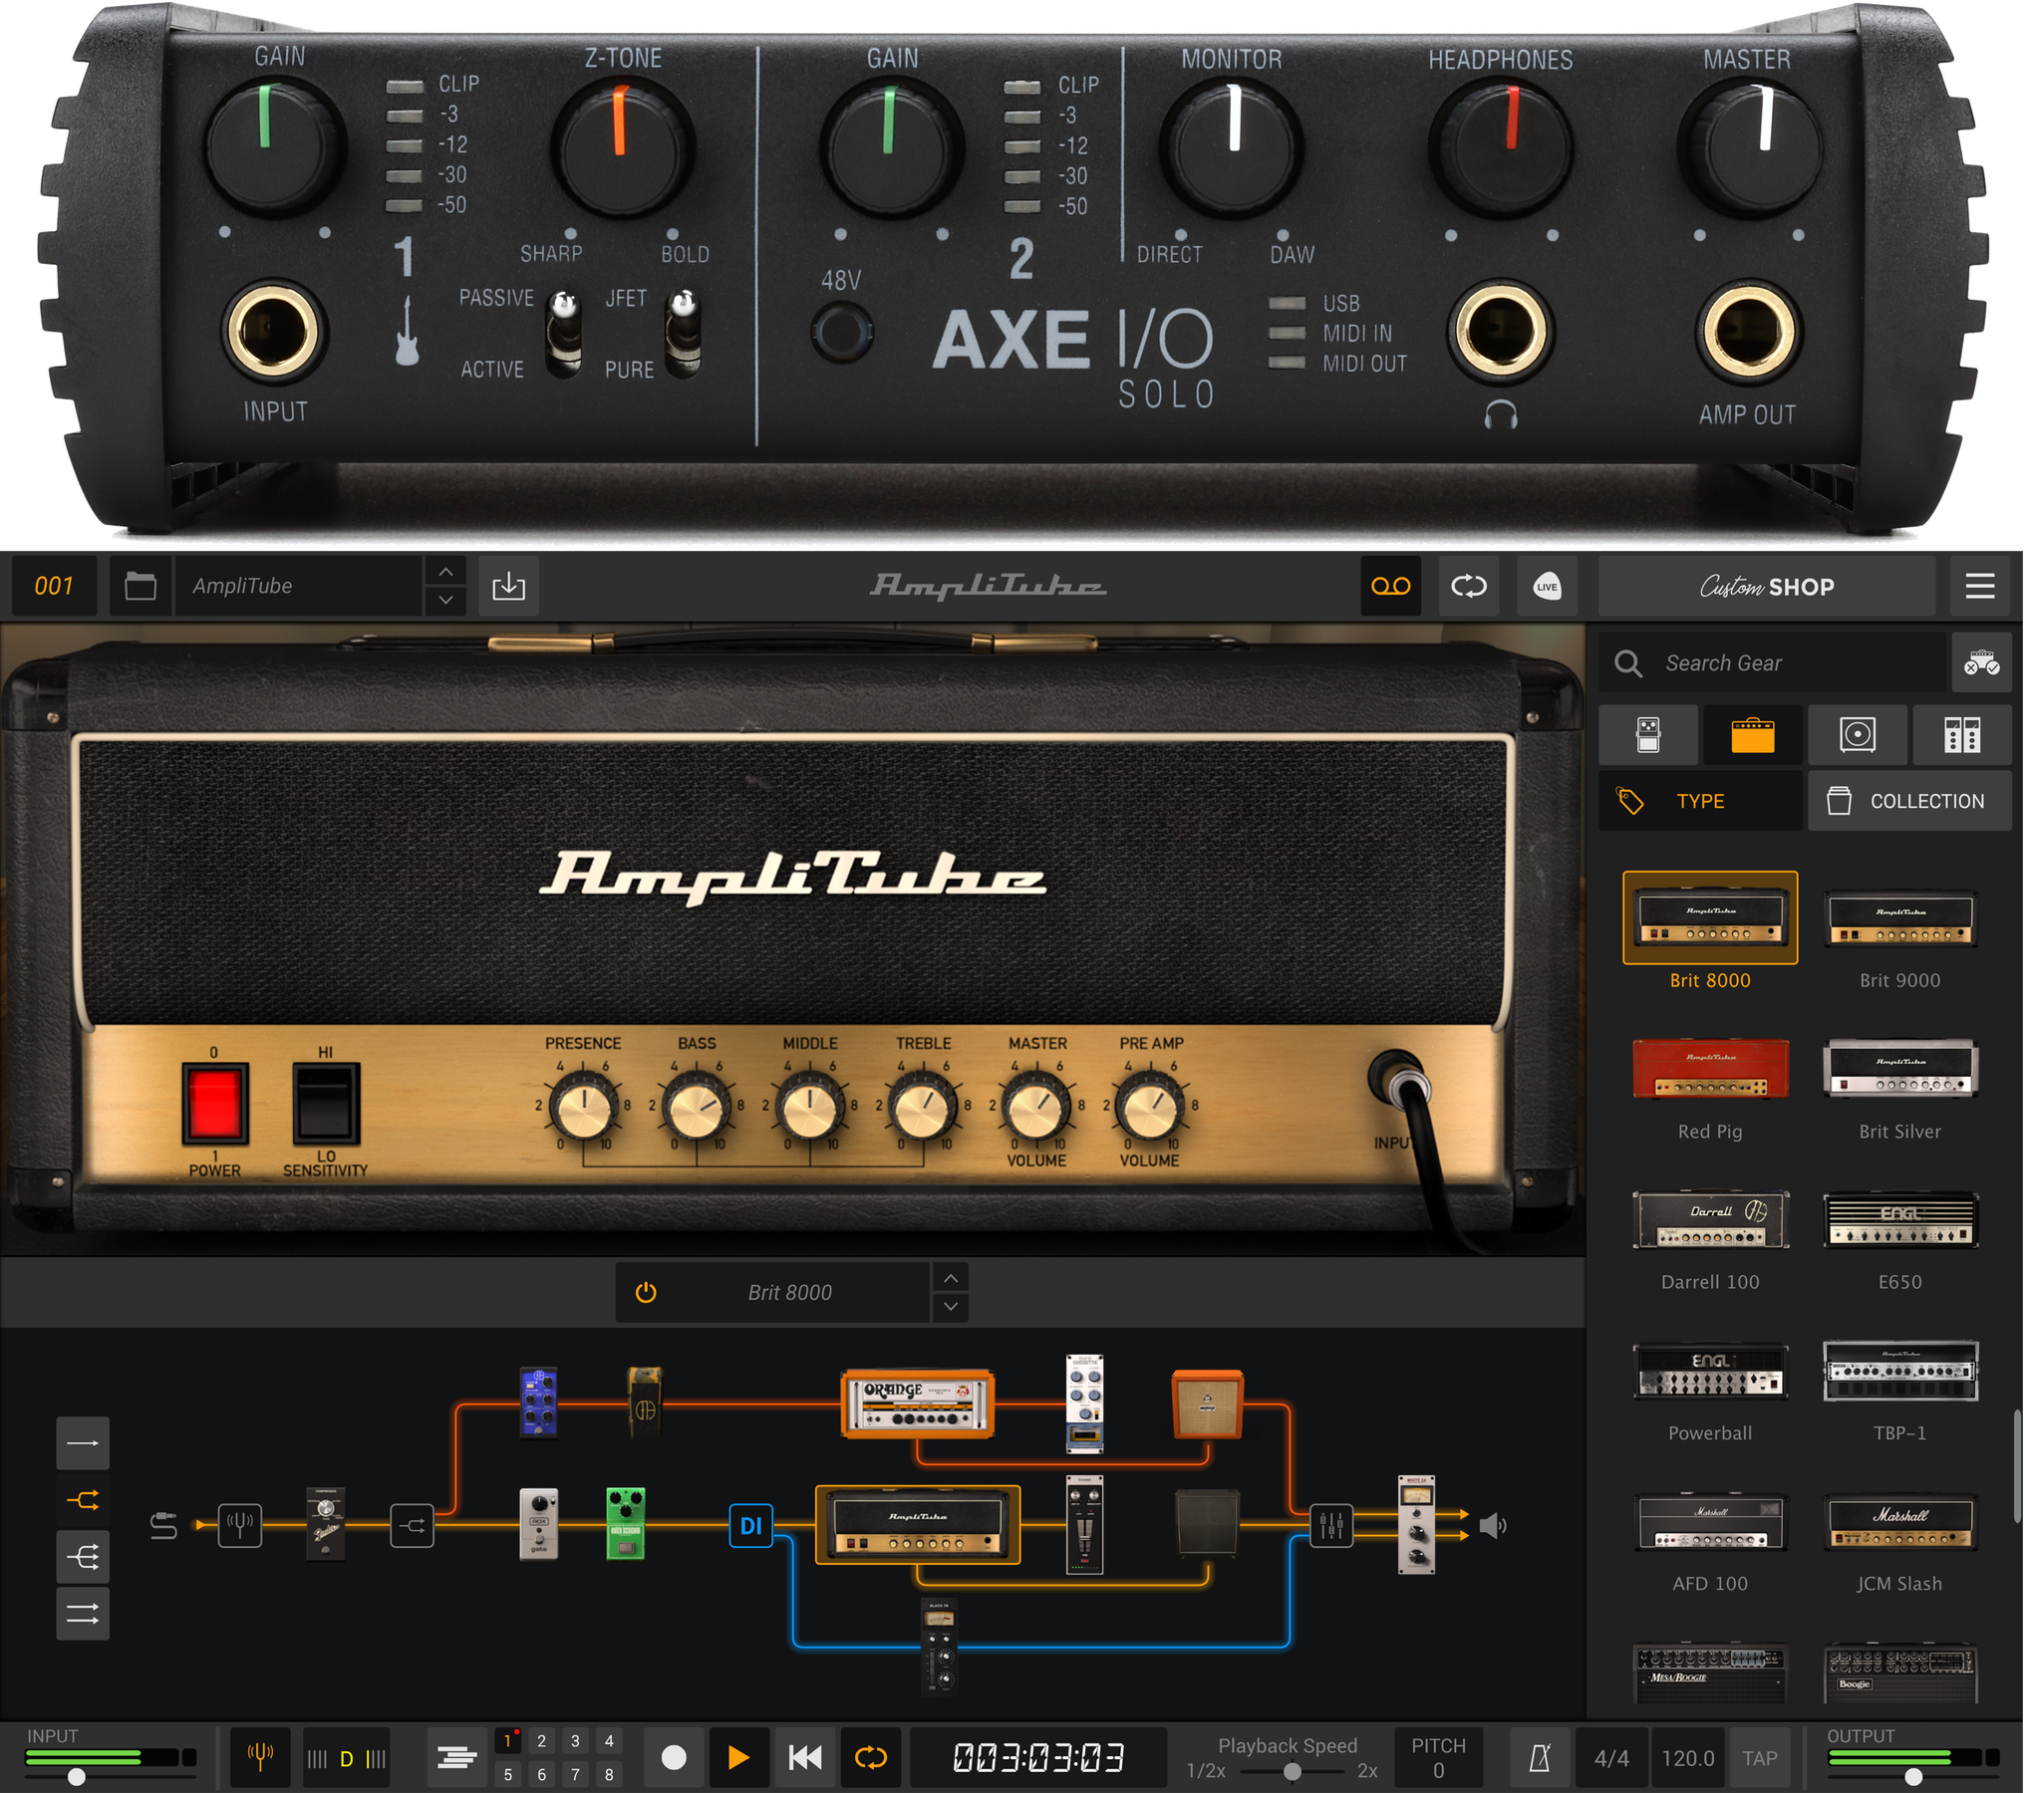
Task: Select the cabinet gear category
Action: pyautogui.click(x=1857, y=735)
